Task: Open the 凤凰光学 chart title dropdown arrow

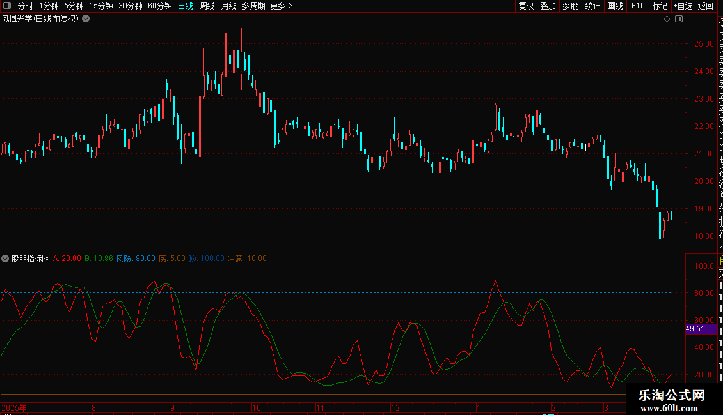Action: pos(86,19)
